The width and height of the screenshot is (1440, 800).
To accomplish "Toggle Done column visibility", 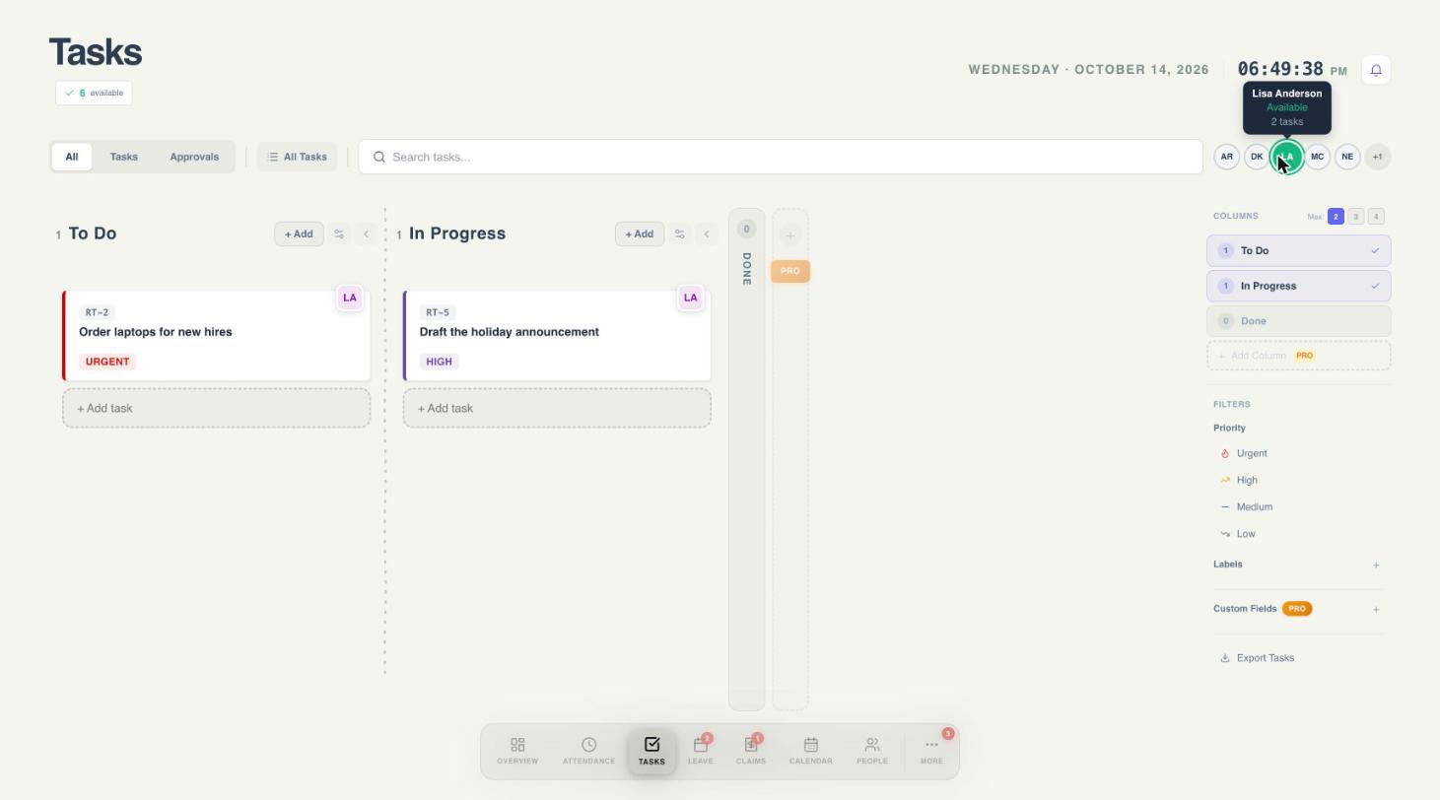I will (x=1299, y=321).
